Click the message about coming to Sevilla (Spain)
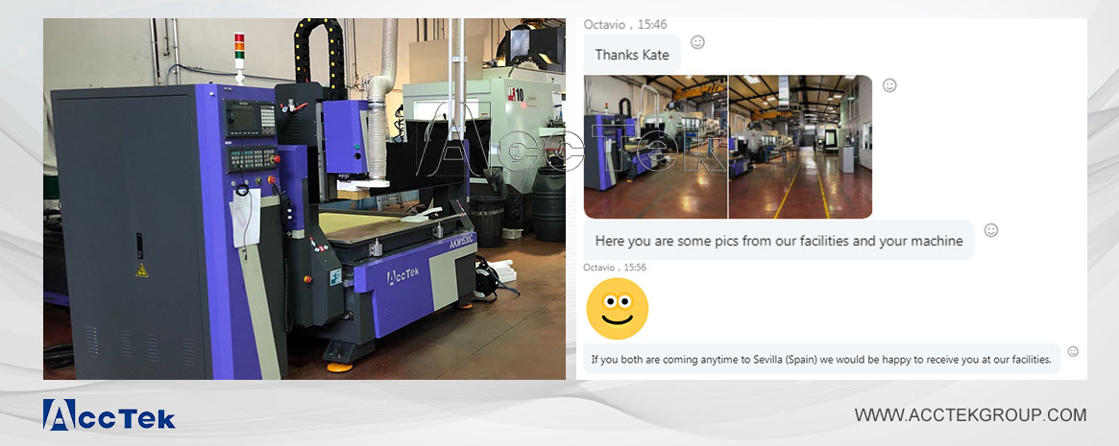The width and height of the screenshot is (1119, 446). (x=821, y=359)
